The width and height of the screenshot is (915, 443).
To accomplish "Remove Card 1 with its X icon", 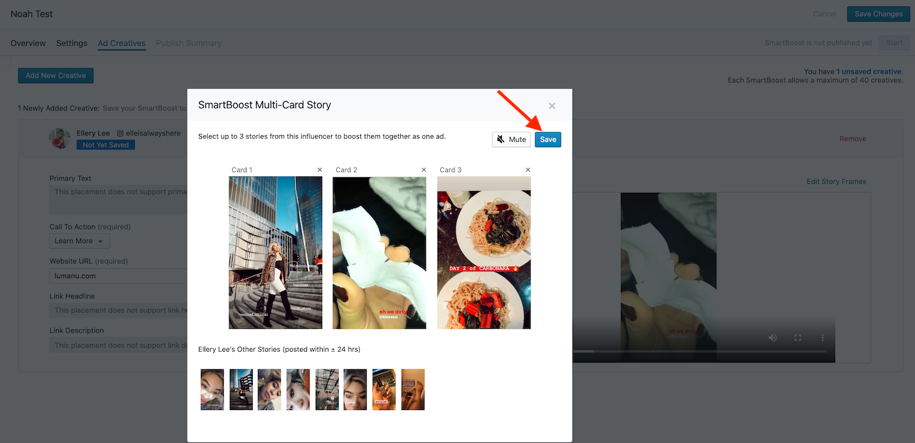I will click(x=320, y=169).
